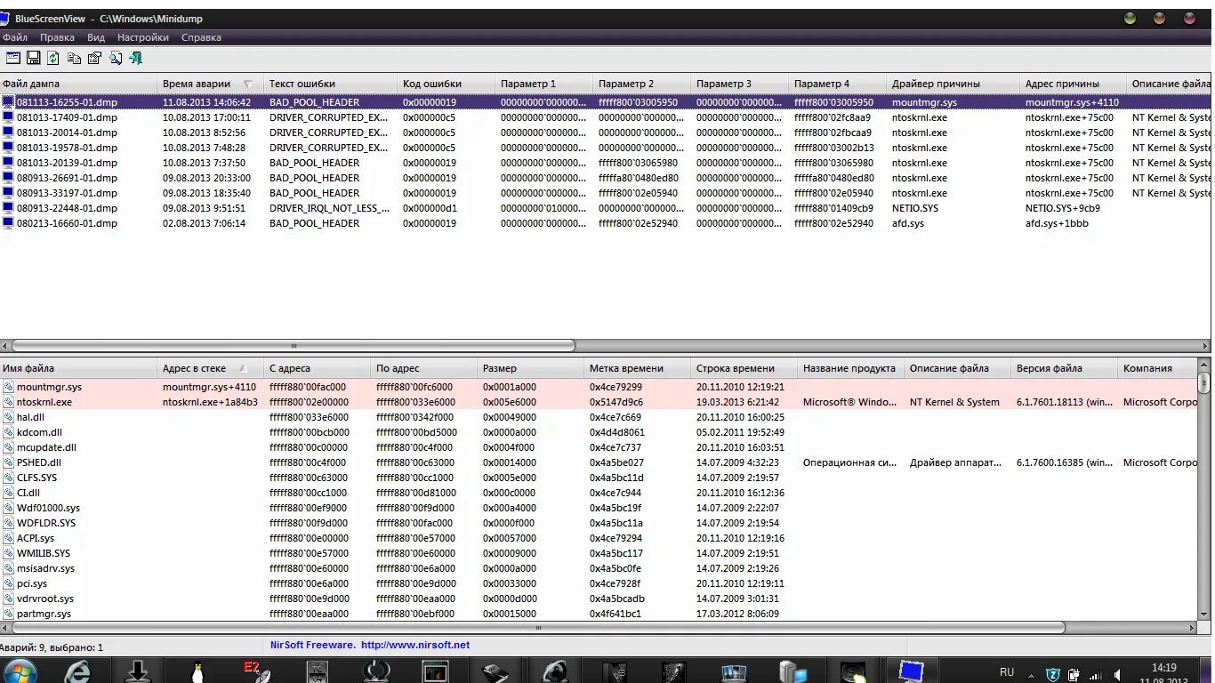Select the mountmgr.sys driver row

point(599,387)
